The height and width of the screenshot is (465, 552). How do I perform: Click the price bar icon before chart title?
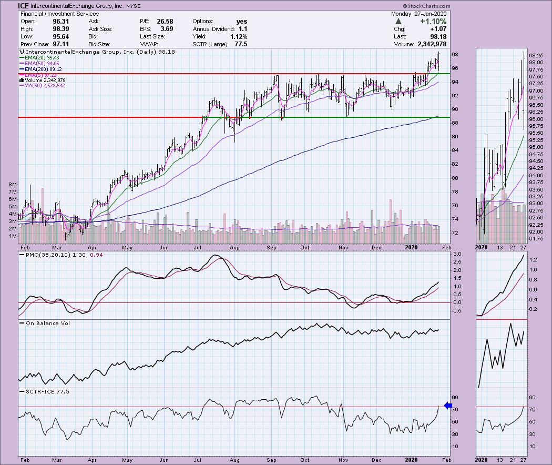tap(22, 52)
